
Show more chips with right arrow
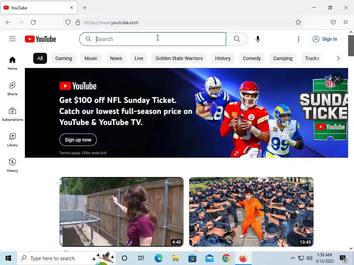[x=338, y=58]
